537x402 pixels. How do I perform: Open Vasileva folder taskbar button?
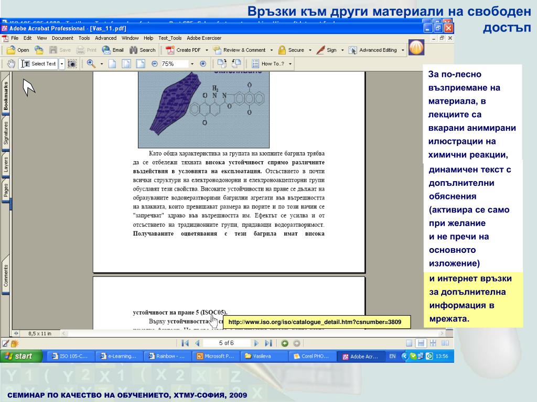264,356
